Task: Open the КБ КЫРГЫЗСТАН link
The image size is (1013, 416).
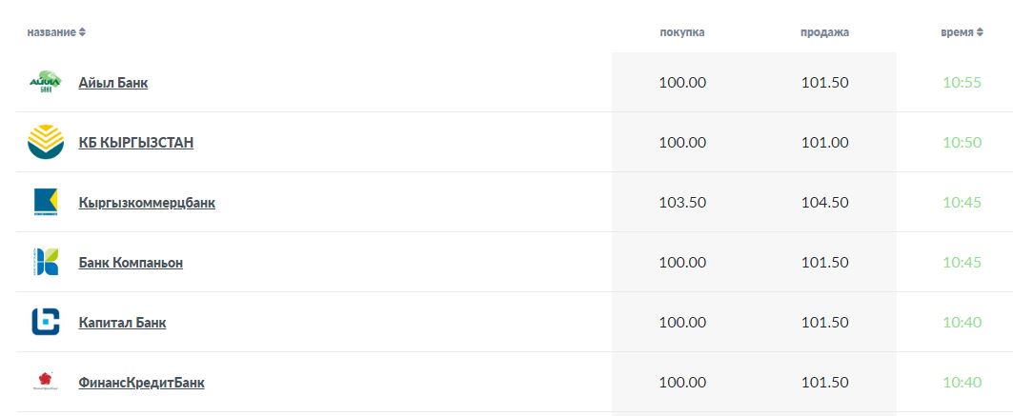Action: (135, 143)
